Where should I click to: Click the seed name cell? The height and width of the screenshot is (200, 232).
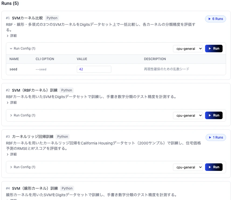13,69
